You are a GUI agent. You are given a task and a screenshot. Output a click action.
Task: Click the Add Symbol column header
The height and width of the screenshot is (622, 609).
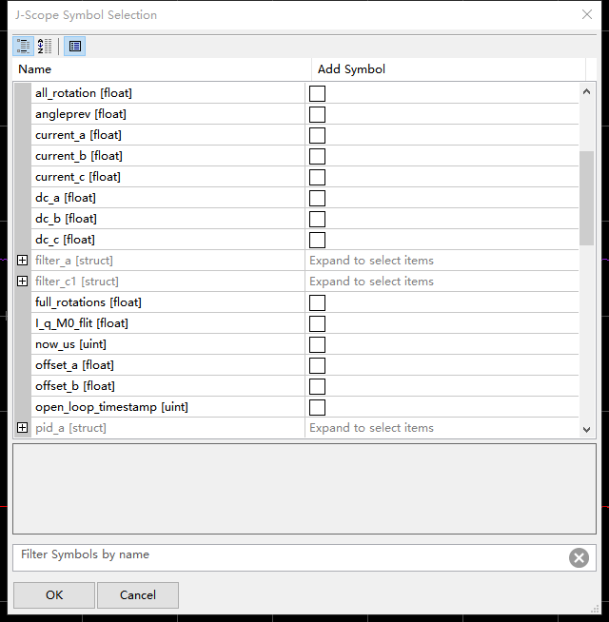pyautogui.click(x=447, y=69)
